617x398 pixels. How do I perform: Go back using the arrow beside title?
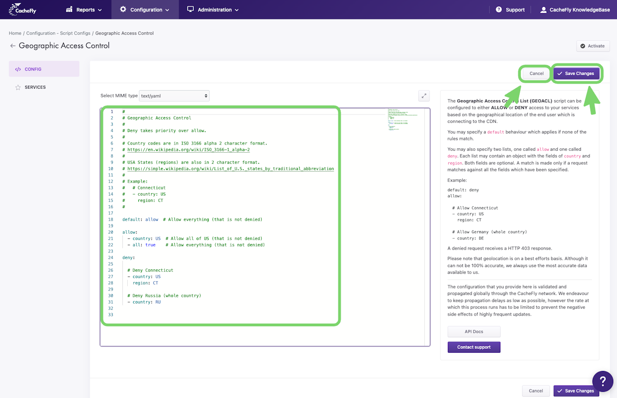point(13,46)
